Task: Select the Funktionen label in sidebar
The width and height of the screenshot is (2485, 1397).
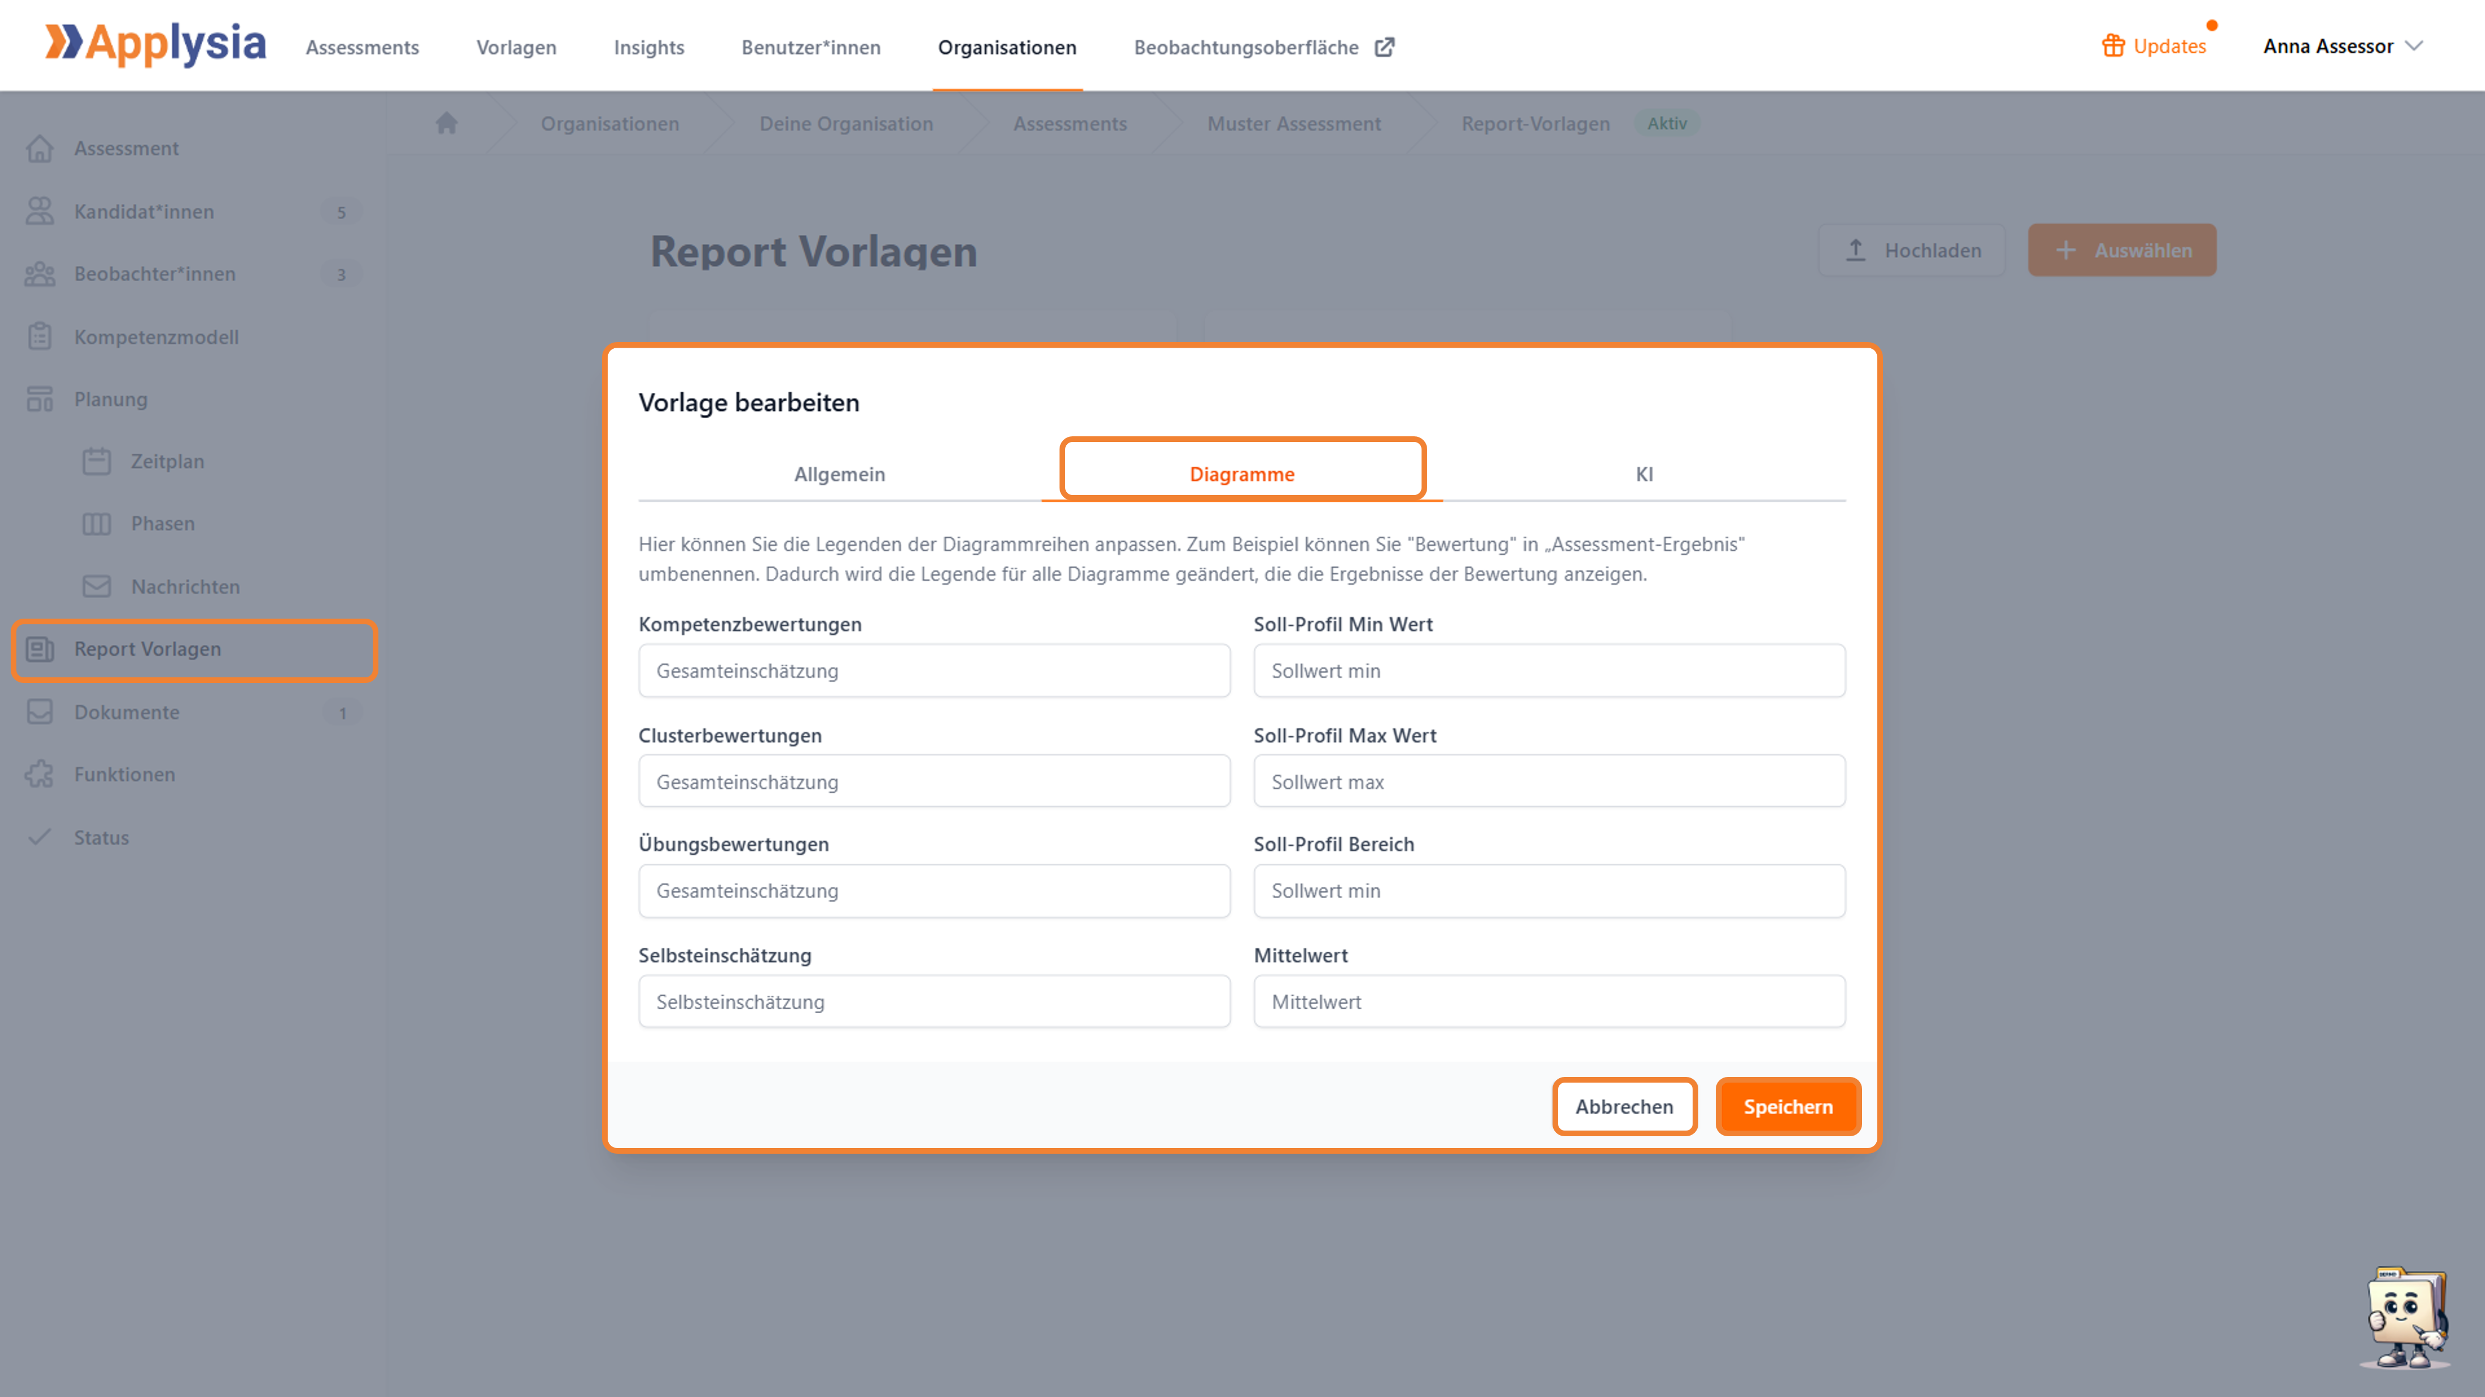Action: (x=124, y=774)
